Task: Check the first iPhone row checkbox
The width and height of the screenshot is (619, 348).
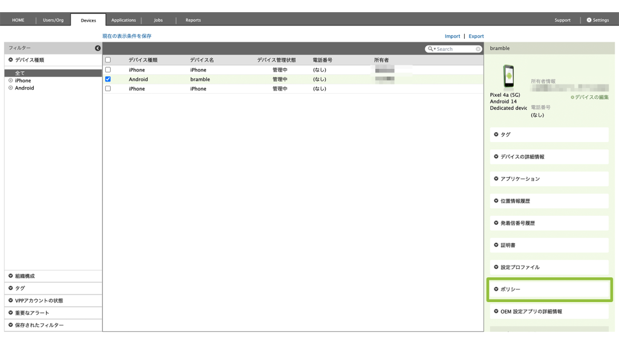Action: (108, 70)
